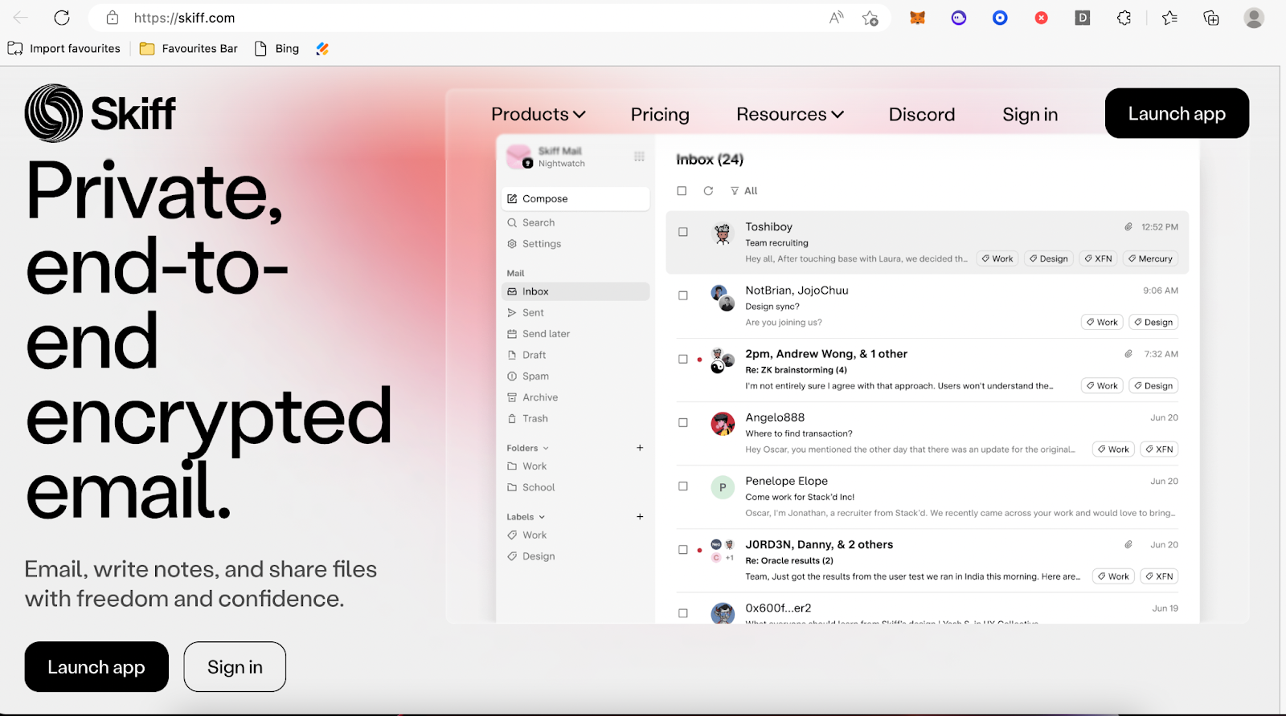Open the Pricing page

(660, 114)
